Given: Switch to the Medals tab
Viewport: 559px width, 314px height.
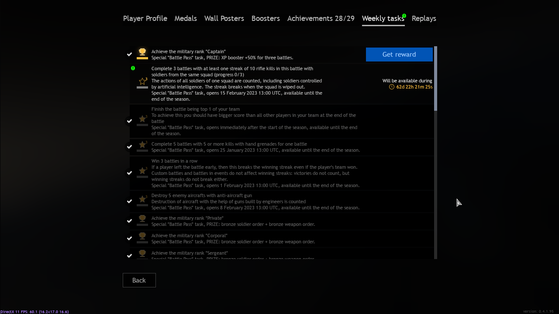Looking at the screenshot, I should 186,18.
